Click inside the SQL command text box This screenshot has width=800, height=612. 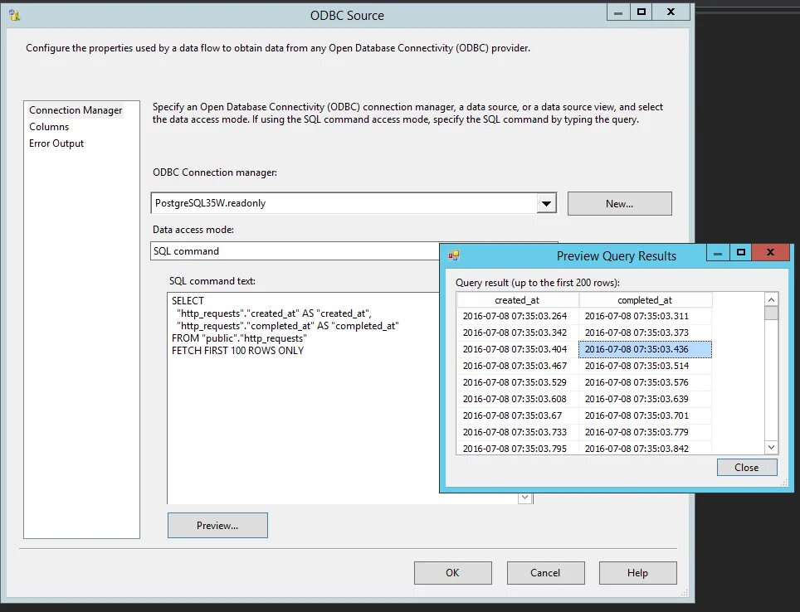[x=303, y=398]
